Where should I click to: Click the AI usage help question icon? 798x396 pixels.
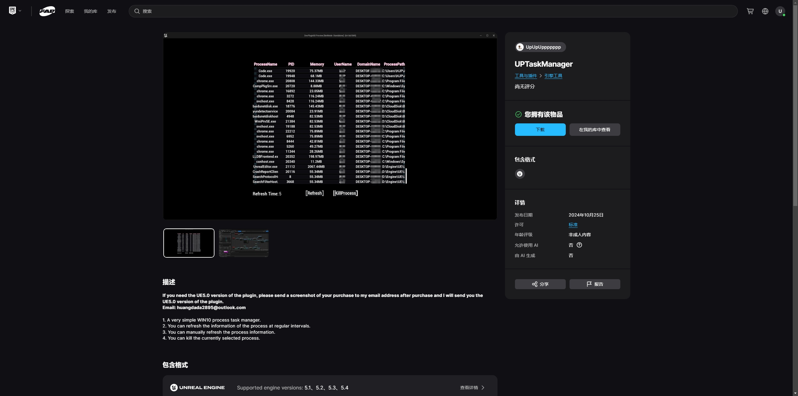(x=579, y=245)
